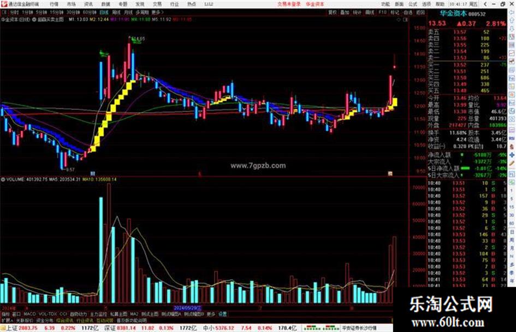Click 平安证券长沙行情 server label
Image resolution: width=516 pixels, height=332 pixels.
(359, 328)
